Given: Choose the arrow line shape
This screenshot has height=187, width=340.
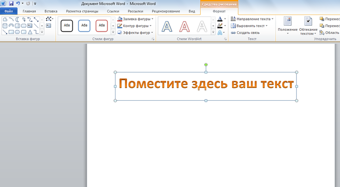Looking at the screenshot, I should [5, 32].
